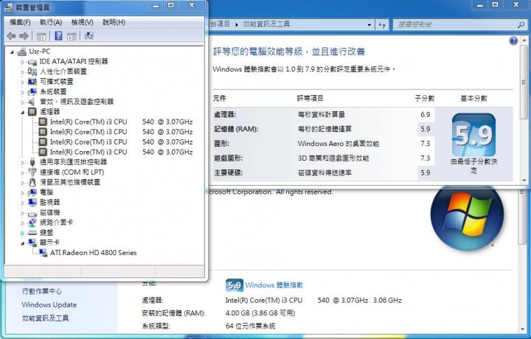Viewport: 531px width, 339px height.
Task: Click the blue help icon in performance window
Action: click(x=513, y=41)
